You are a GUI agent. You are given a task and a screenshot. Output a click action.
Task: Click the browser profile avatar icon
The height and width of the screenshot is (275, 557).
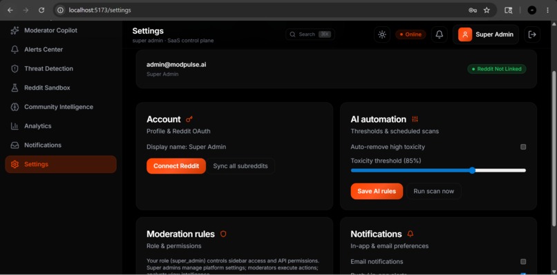tap(532, 10)
